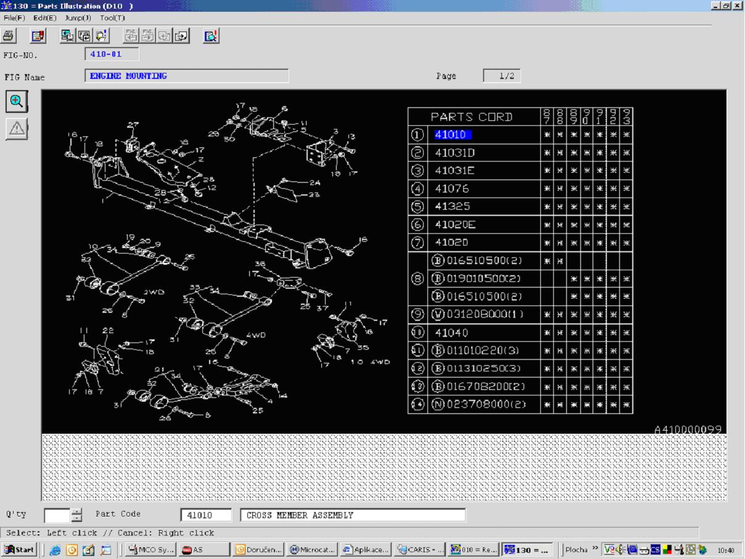Select part code 03120B000(1) in table
745x559 pixels.
(x=478, y=315)
